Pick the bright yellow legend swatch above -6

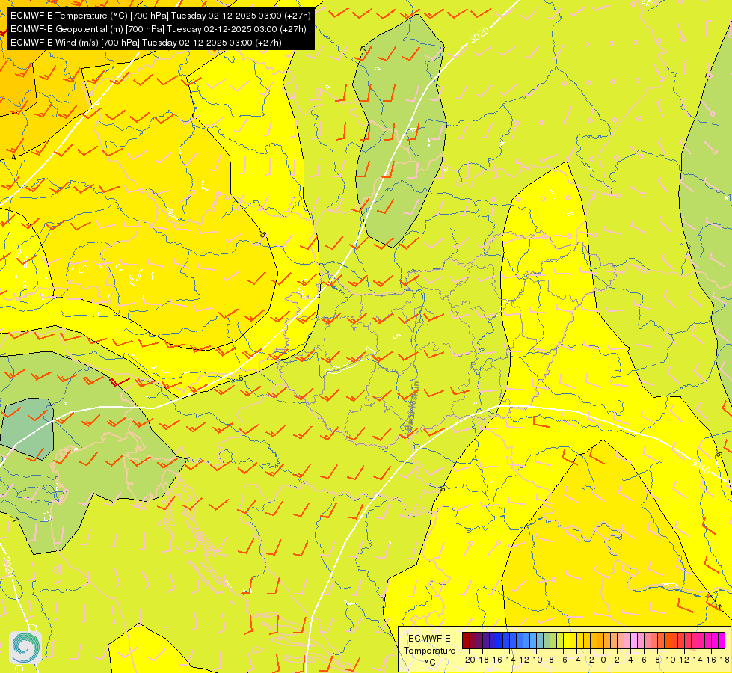(567, 640)
